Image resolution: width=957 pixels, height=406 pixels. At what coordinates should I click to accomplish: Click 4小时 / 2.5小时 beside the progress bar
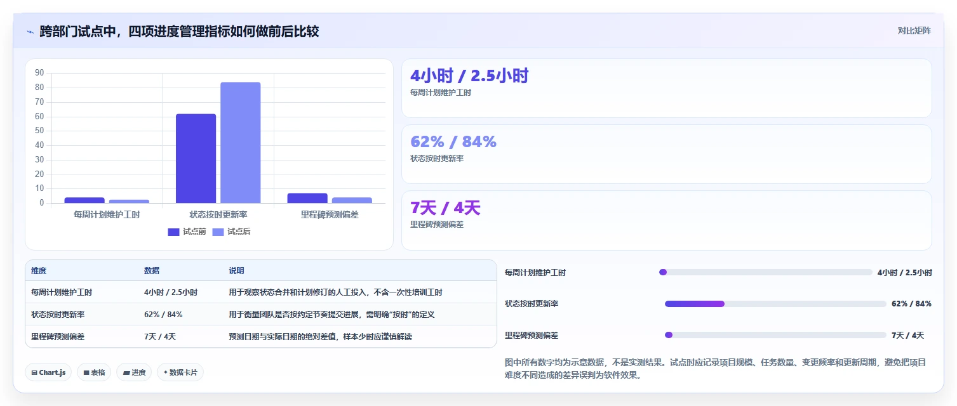coord(905,272)
